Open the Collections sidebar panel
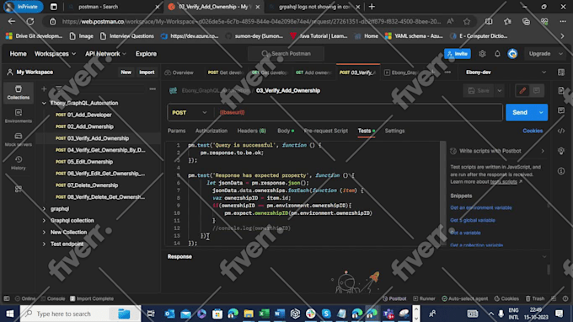 coord(19,92)
